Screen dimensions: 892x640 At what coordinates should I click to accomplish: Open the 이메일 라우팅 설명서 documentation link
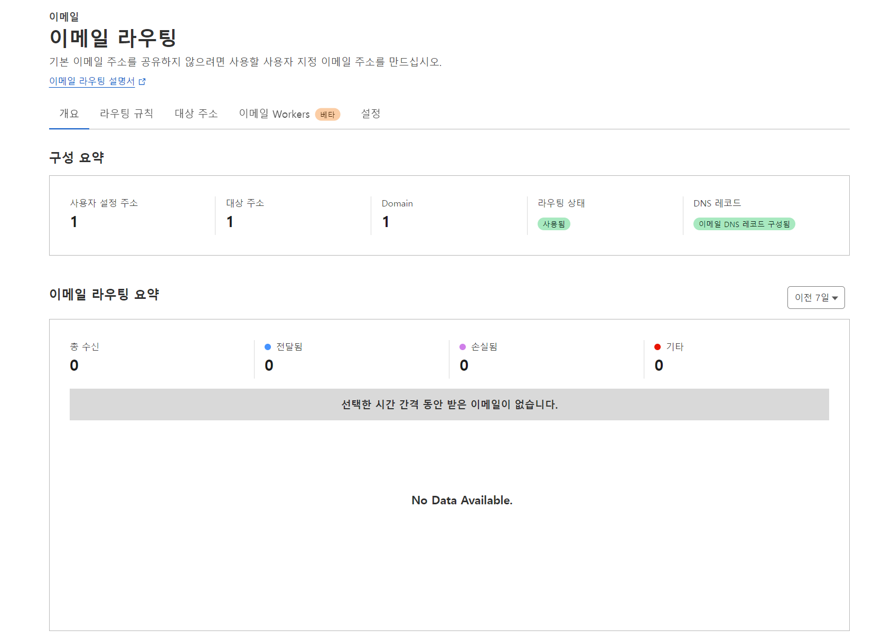click(x=92, y=81)
